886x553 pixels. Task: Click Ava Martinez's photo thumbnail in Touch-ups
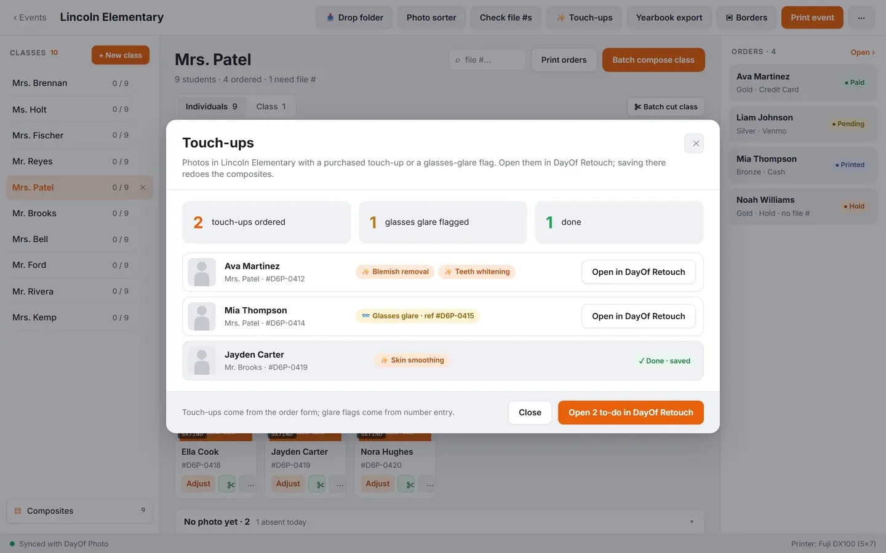(202, 272)
